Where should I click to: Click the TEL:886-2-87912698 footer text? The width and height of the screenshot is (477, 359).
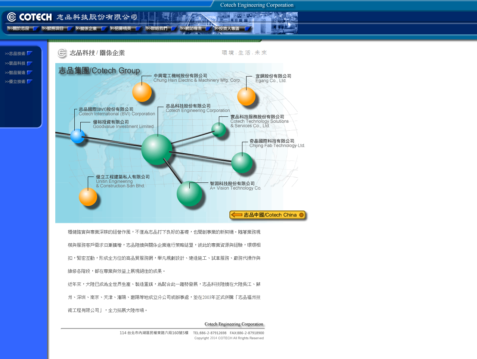tap(210, 333)
